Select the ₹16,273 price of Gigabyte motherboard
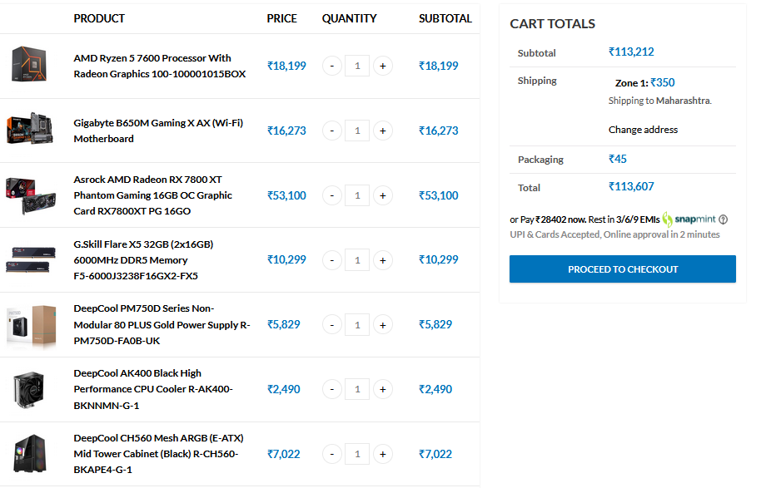This screenshot has height=488, width=766. 286,131
